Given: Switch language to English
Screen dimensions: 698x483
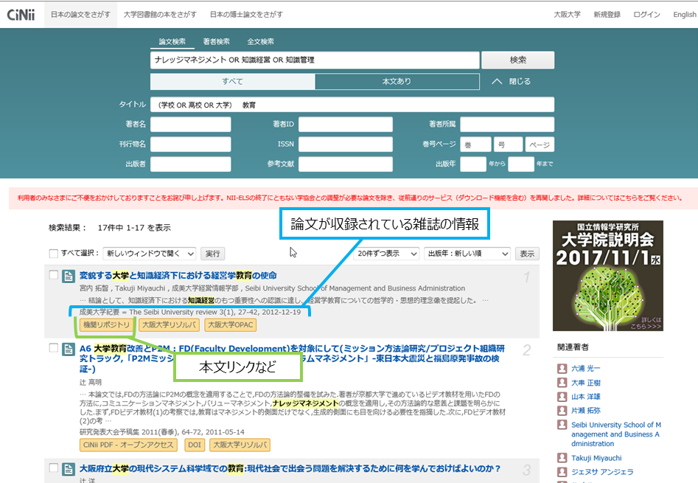Looking at the screenshot, I should pyautogui.click(x=685, y=15).
